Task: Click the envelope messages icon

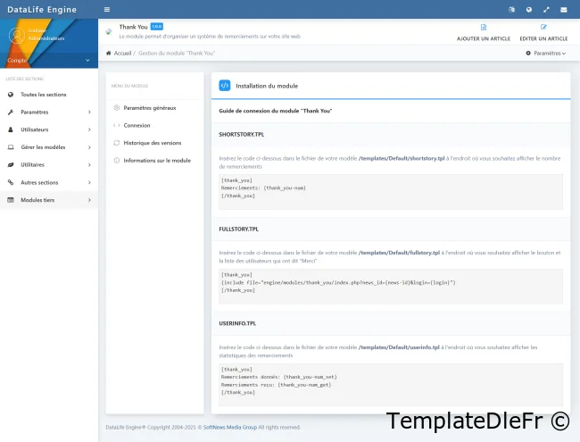Action: [563, 10]
